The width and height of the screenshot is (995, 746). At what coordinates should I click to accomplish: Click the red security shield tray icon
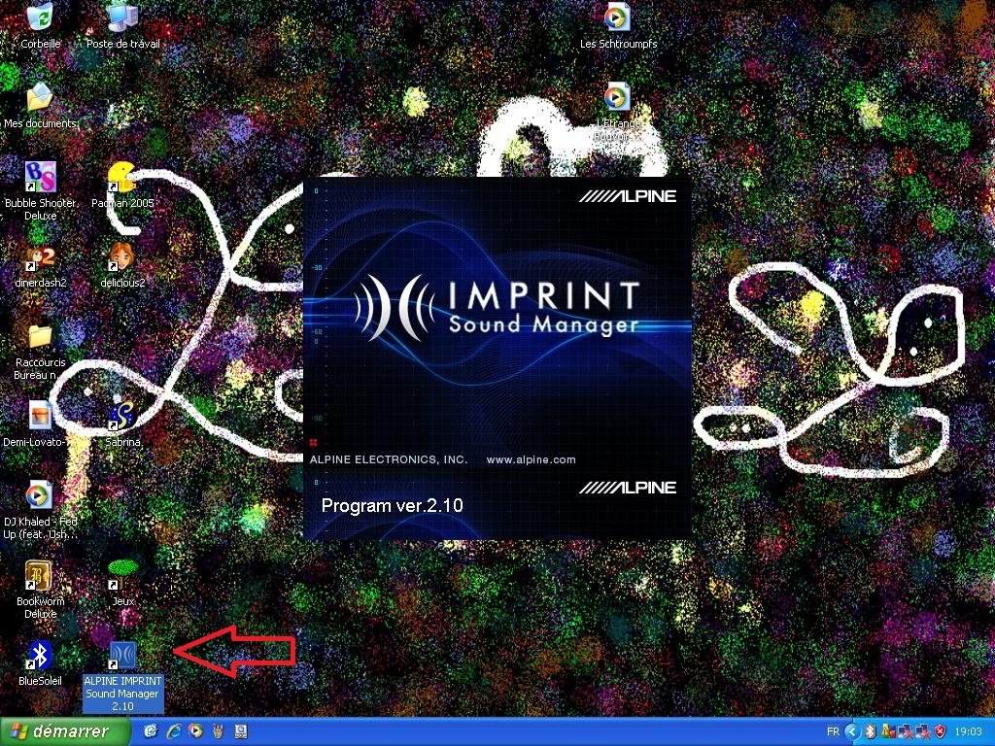point(940,731)
